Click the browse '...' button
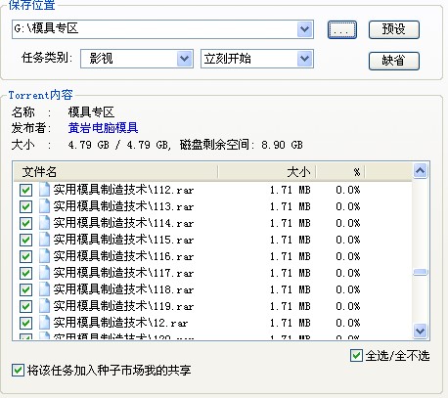 point(342,29)
